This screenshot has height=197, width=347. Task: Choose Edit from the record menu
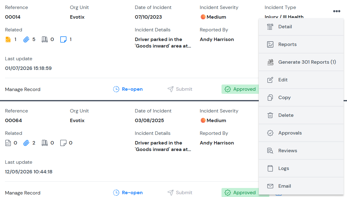301,80
